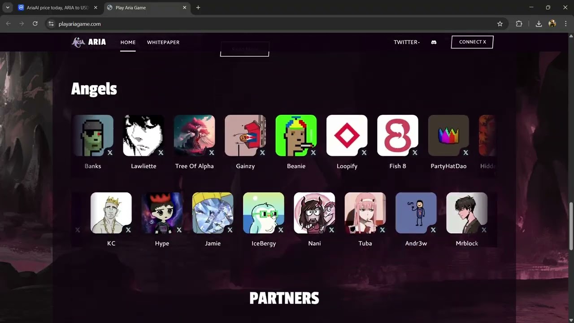The width and height of the screenshot is (574, 323).
Task: Select the Mrblock avatar thumbnail
Action: 467,213
